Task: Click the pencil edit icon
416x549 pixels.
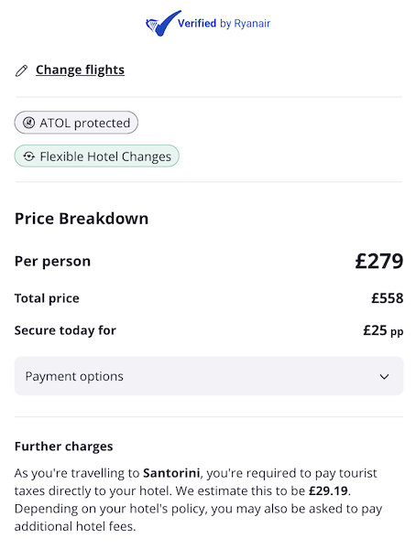Action: tap(21, 70)
